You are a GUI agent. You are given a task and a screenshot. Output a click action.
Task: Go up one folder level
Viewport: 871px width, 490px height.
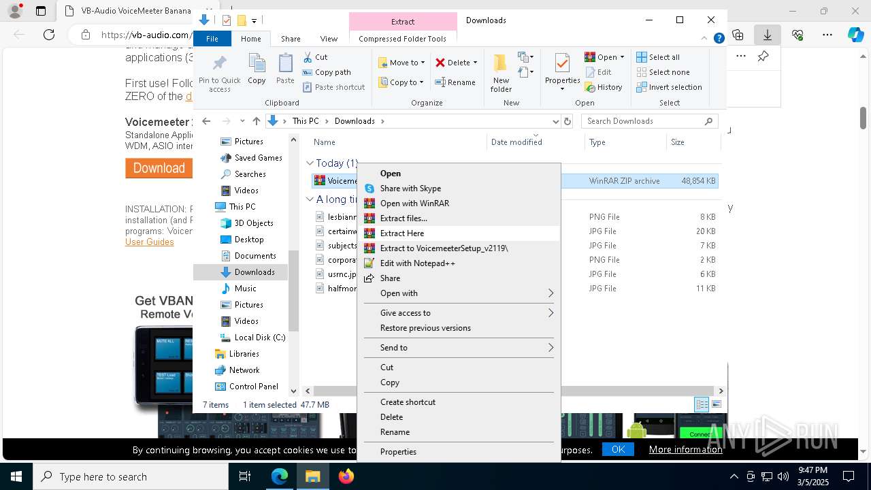[256, 121]
